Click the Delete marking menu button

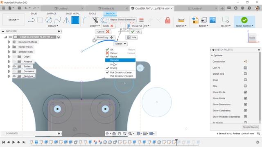(108, 26)
